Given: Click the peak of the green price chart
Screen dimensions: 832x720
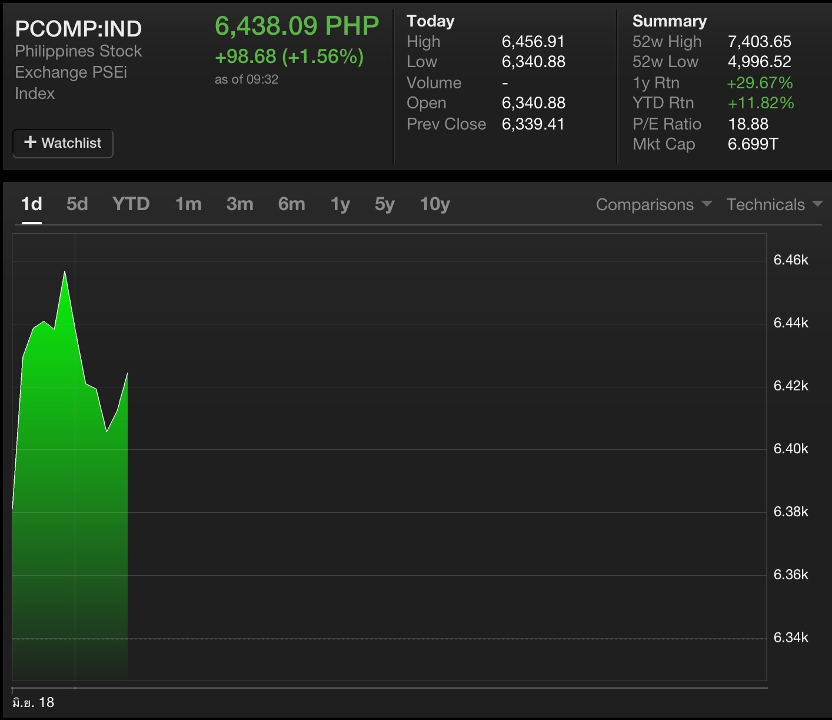Looking at the screenshot, I should click(x=65, y=271).
